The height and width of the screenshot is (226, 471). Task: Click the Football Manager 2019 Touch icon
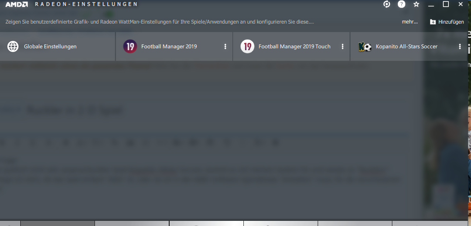tap(248, 46)
